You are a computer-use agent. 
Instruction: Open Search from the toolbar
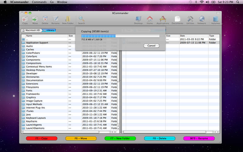pos(81,20)
